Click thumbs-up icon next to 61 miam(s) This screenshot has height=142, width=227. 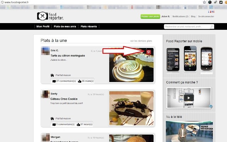pyautogui.click(x=78, y=125)
